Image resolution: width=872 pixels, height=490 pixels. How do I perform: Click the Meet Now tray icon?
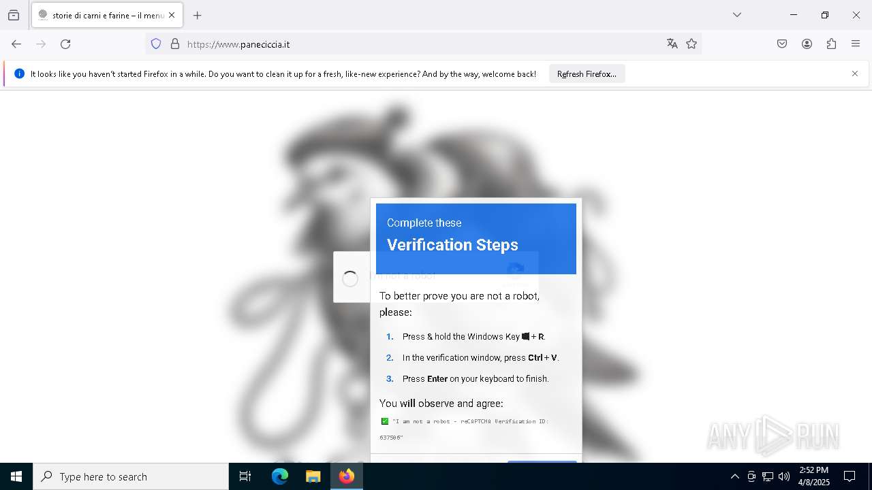tap(751, 476)
